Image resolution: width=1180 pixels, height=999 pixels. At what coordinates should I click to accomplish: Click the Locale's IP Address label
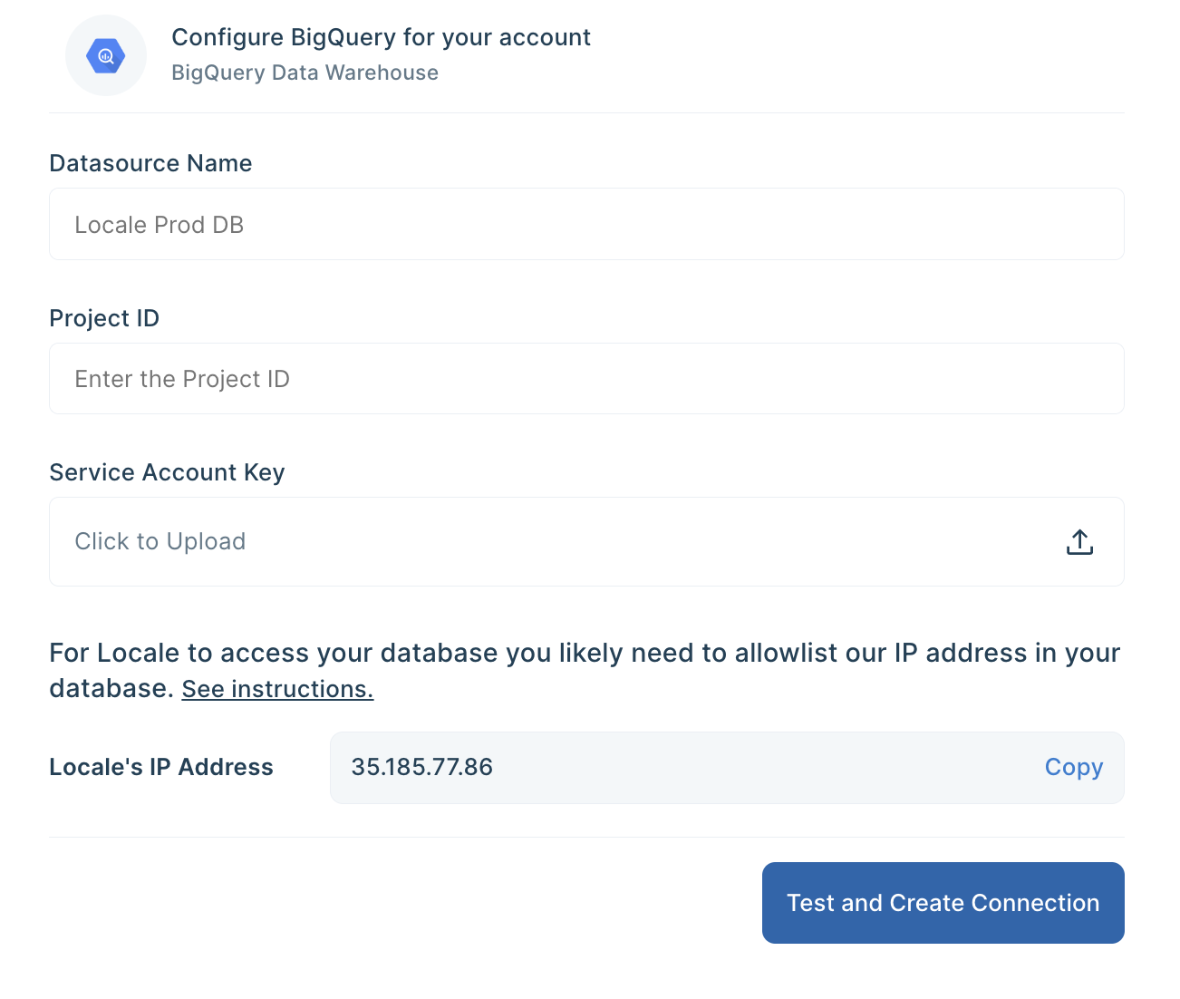click(x=161, y=767)
